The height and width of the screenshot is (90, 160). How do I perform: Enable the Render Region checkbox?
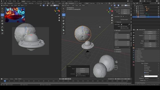coord(121,19)
